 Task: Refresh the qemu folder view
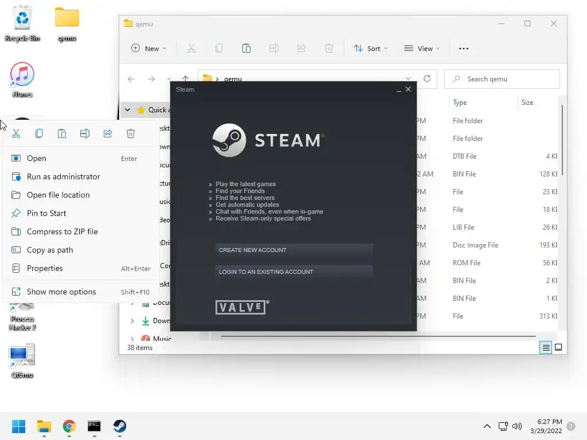pyautogui.click(x=426, y=78)
